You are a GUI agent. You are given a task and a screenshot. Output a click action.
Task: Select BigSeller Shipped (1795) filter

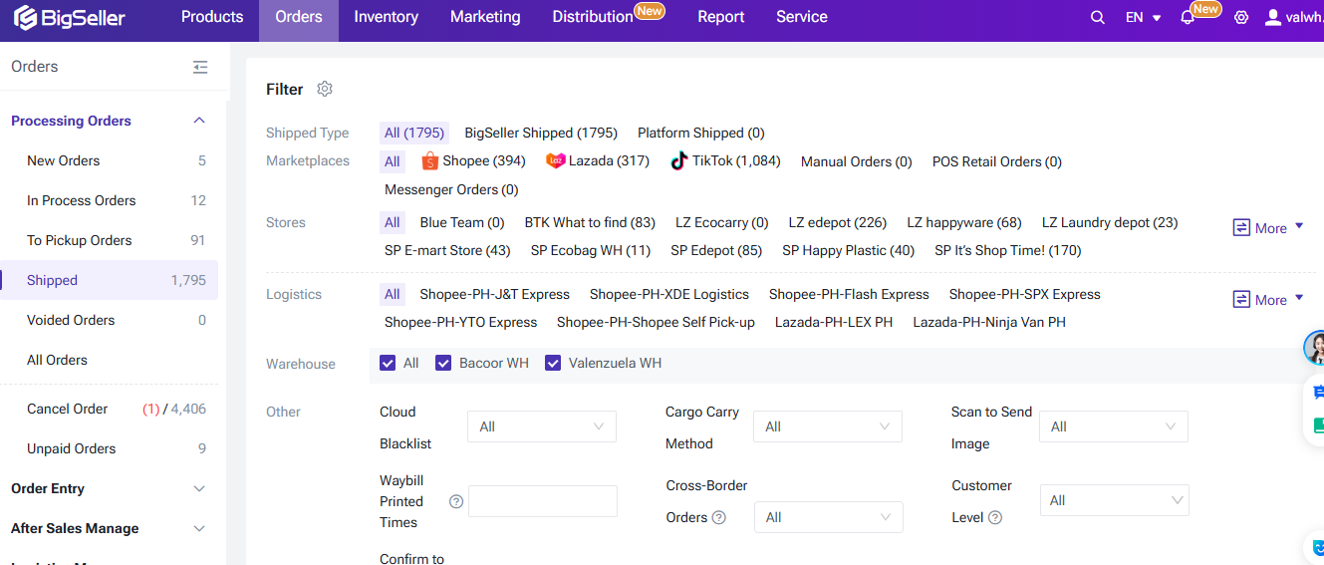click(x=541, y=133)
